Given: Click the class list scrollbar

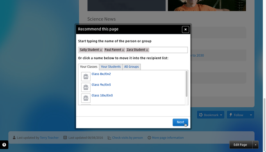Looking at the screenshot, I should point(187,84).
